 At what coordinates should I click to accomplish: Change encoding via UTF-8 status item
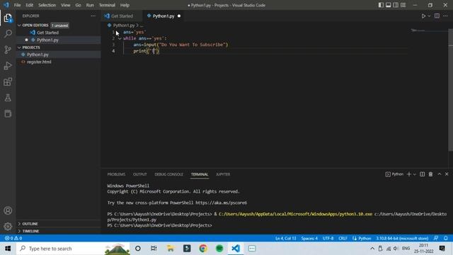(x=328, y=238)
